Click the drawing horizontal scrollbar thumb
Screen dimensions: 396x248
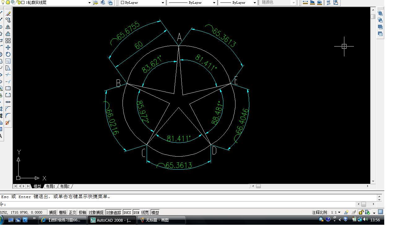(258, 186)
